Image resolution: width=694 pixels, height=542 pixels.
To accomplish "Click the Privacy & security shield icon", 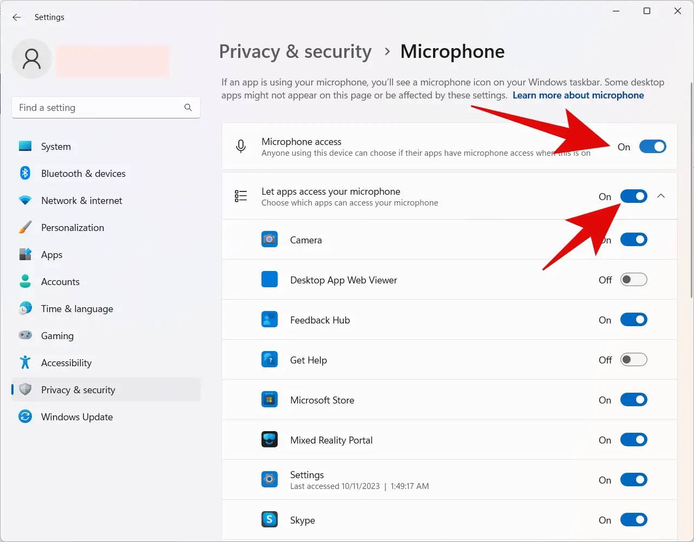I will point(25,389).
